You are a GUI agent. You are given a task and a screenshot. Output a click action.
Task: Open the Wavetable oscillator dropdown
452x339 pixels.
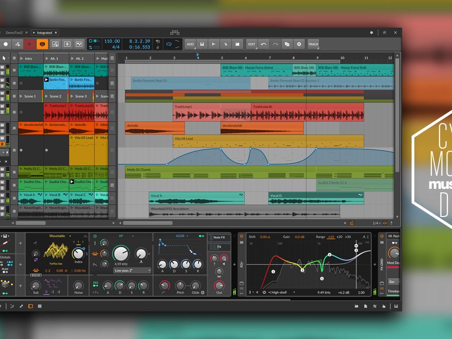pyautogui.click(x=70, y=236)
